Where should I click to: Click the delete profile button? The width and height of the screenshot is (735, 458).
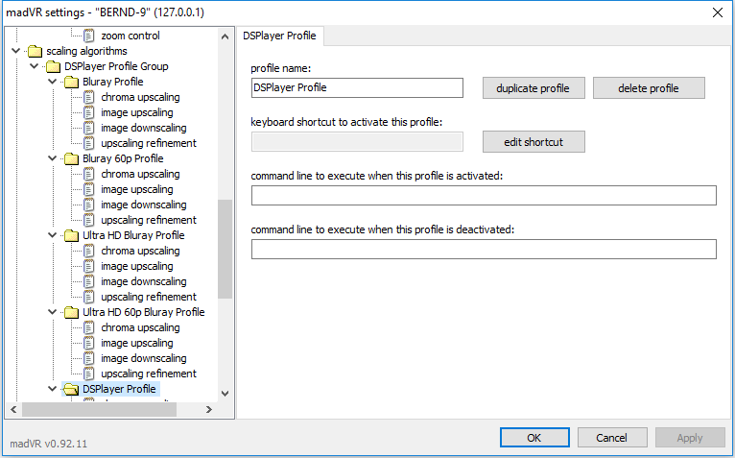(649, 88)
